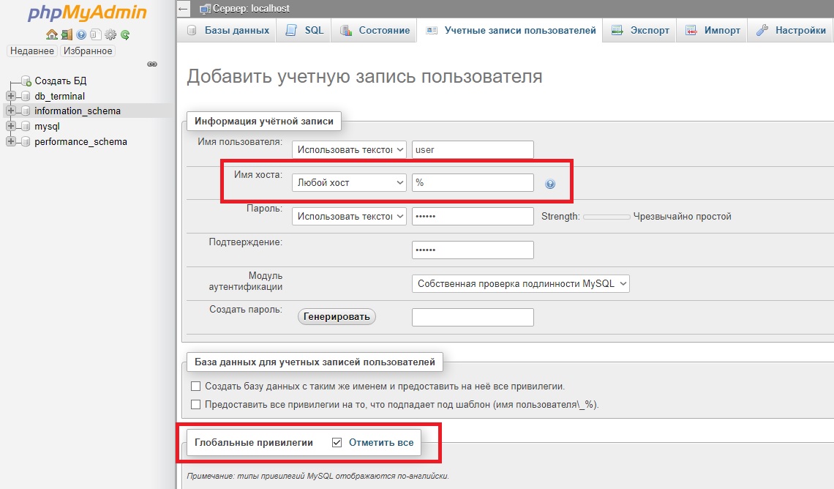Click the icon on the Импорт tab
Viewport: 834px width, 489px height.
click(691, 30)
